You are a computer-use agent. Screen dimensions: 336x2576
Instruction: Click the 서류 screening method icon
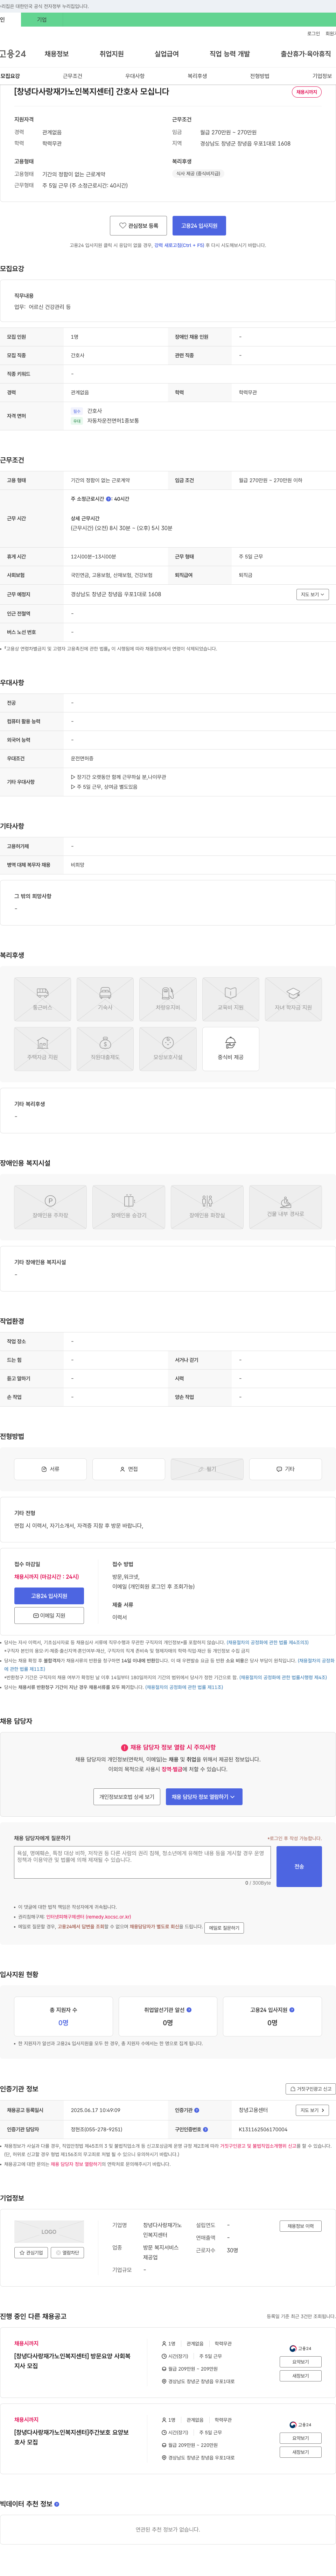(44, 1469)
